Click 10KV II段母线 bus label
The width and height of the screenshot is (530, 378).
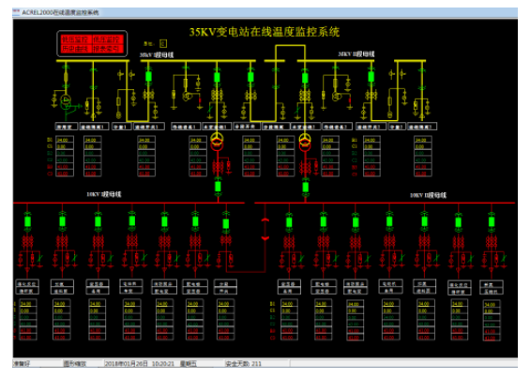point(428,195)
